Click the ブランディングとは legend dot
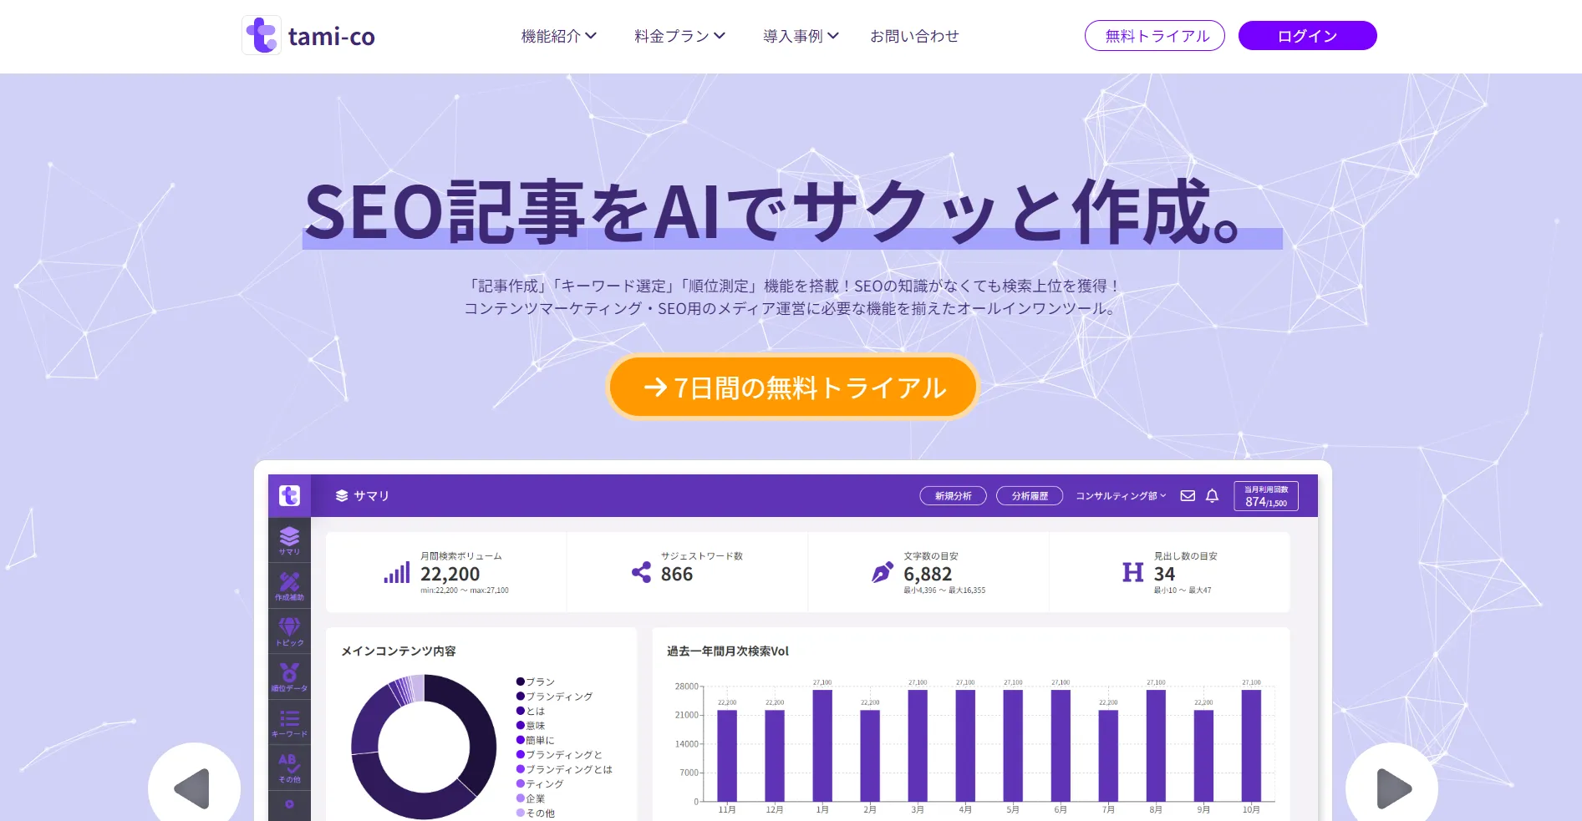This screenshot has height=821, width=1582. point(520,769)
